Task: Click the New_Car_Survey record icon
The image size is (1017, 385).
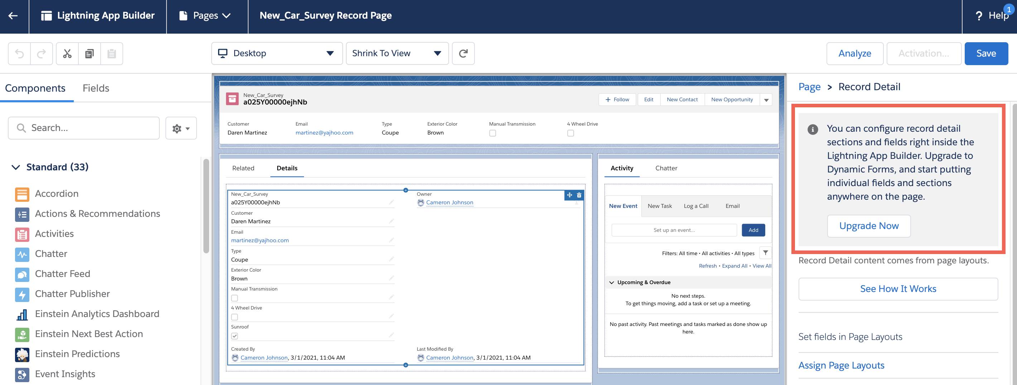Action: coord(232,99)
